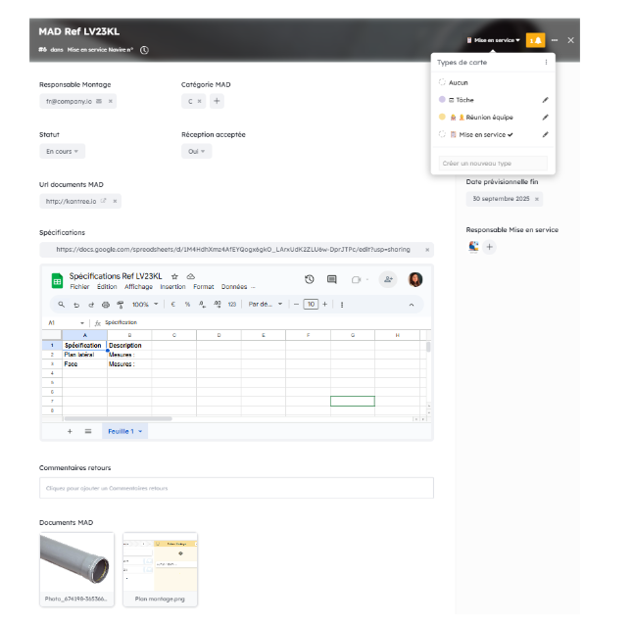Choose the Tâche card type

464,100
